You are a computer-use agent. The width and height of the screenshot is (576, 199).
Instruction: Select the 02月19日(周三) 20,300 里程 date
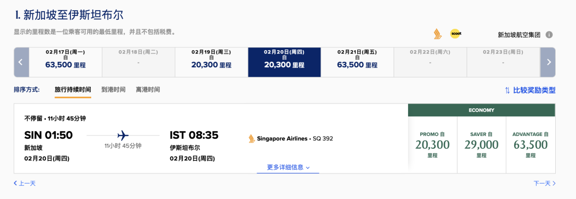(211, 62)
